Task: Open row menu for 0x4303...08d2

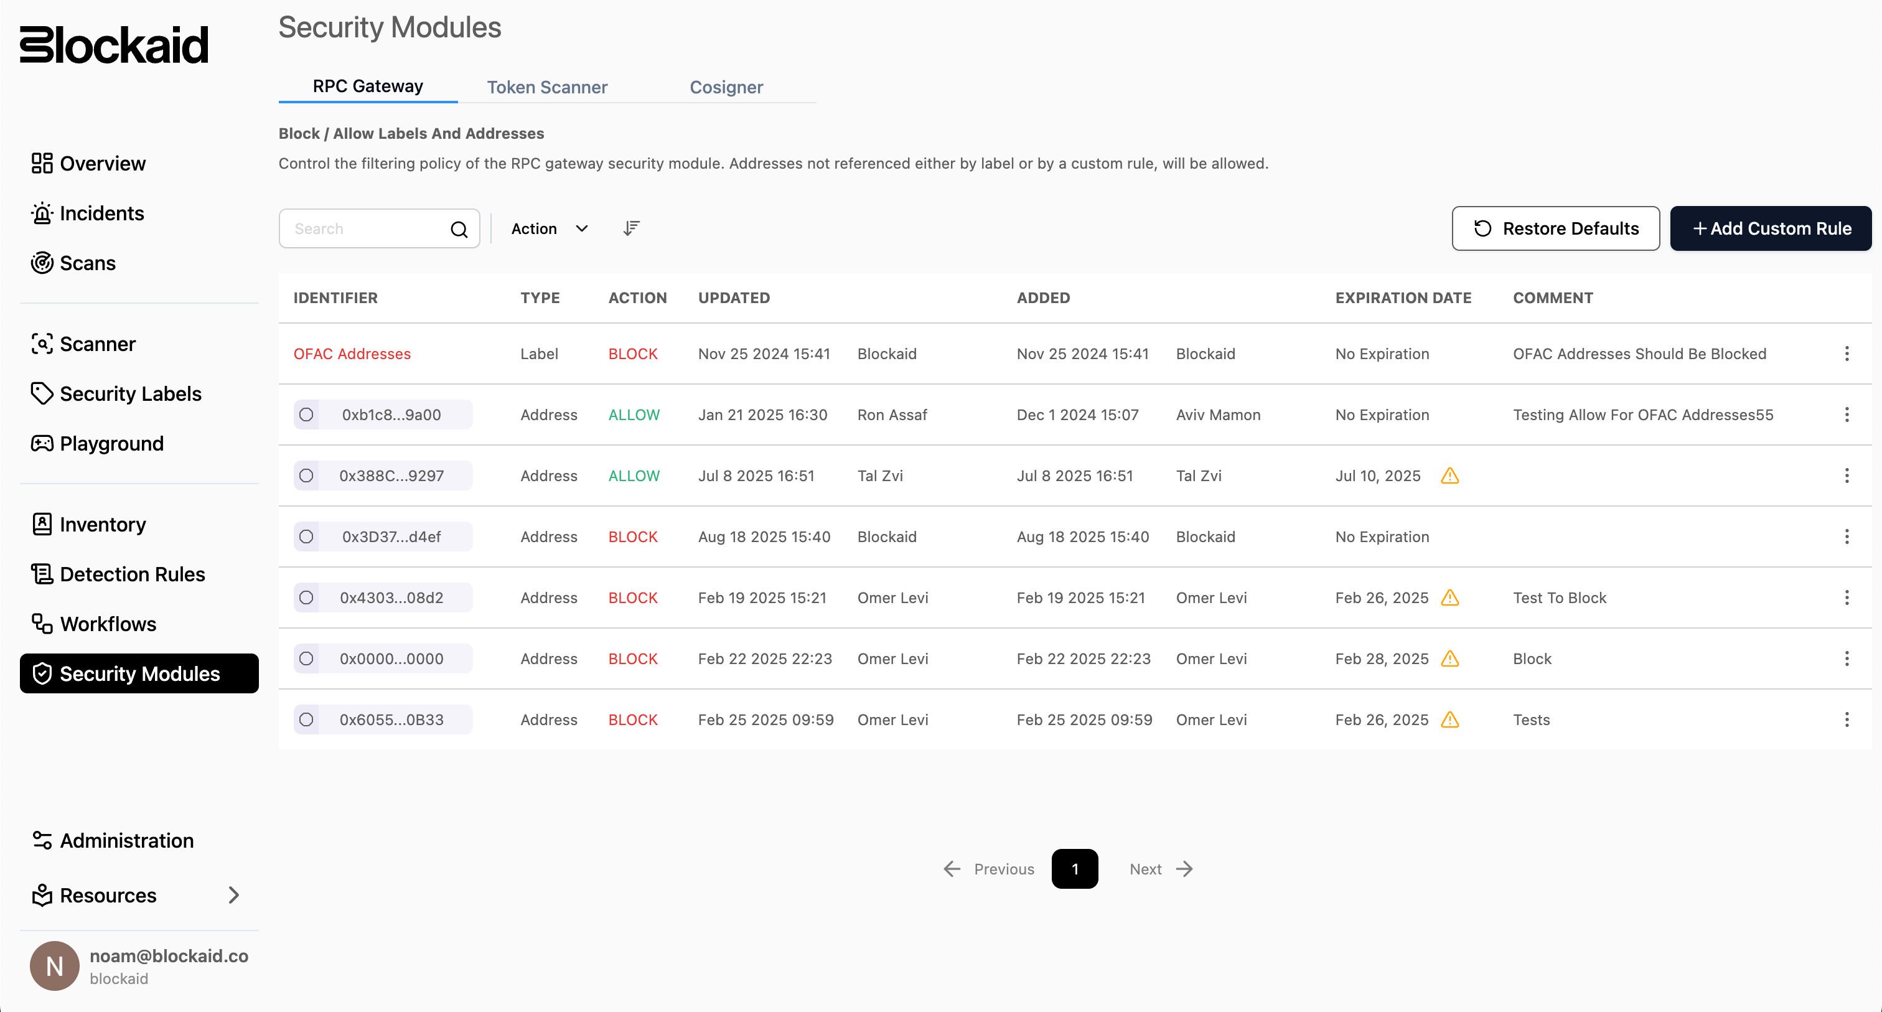Action: 1846,597
